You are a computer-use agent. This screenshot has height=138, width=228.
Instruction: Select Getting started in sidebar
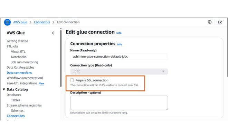[17, 41]
